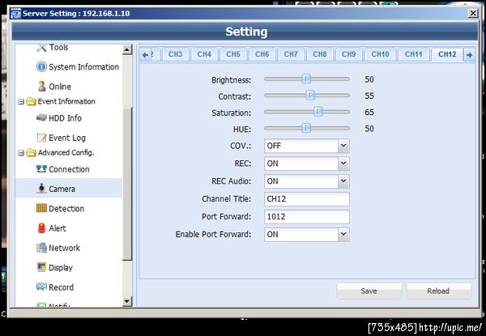The image size is (486, 336).
Task: Switch to the CH11 tab
Action: point(414,54)
